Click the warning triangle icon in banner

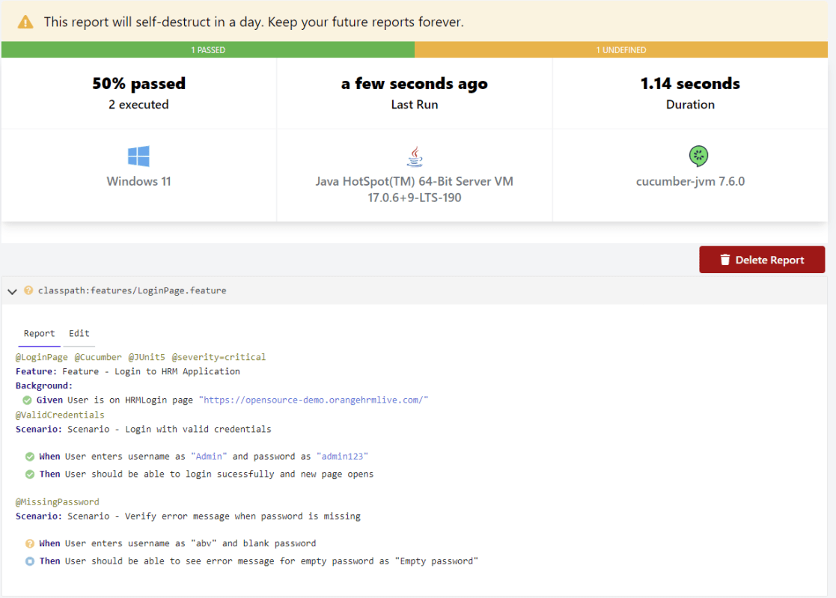(25, 22)
